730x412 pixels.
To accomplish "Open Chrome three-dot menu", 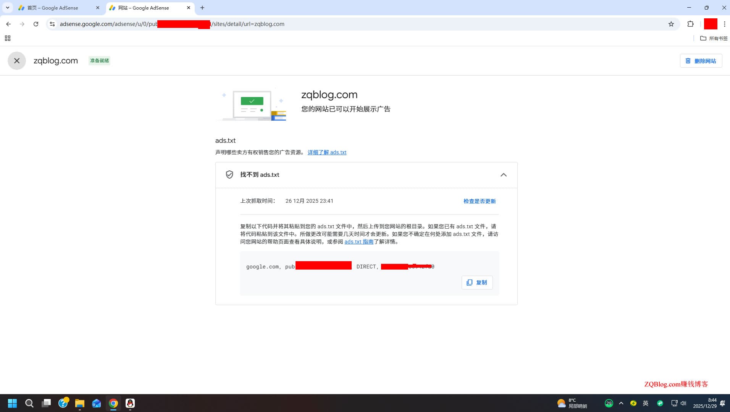I will (x=724, y=24).
